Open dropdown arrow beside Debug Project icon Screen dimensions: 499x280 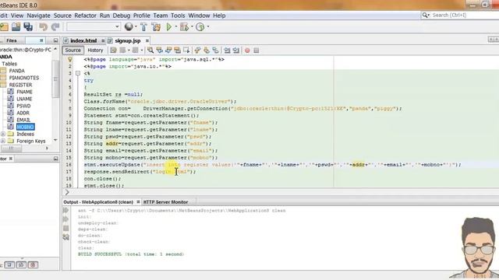[x=192, y=27]
